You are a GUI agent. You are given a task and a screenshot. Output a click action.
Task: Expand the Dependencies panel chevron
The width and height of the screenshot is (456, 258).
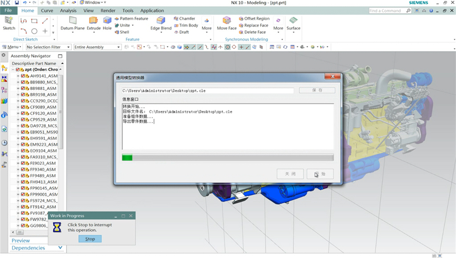(x=60, y=248)
